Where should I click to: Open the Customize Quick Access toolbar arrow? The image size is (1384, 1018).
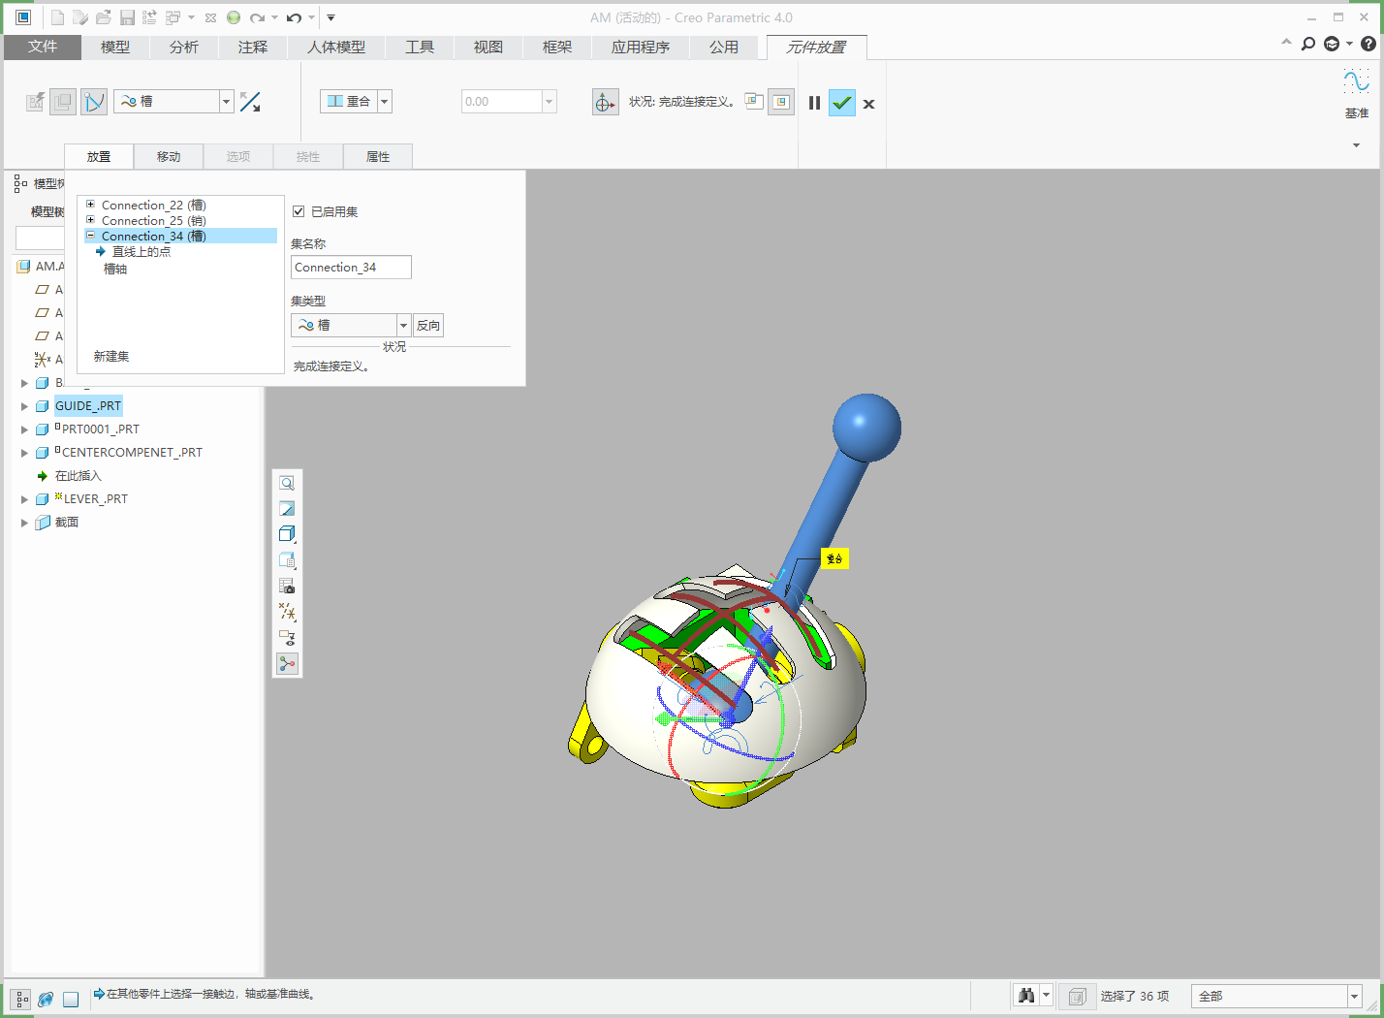pos(330,17)
